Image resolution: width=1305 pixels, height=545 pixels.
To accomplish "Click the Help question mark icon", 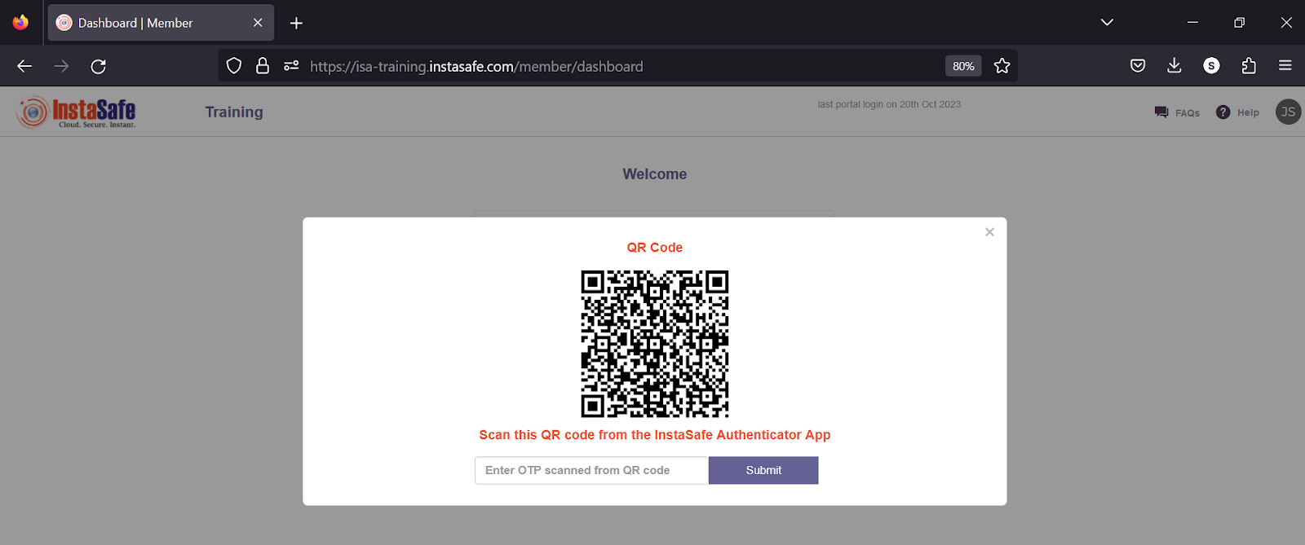I will [x=1223, y=112].
